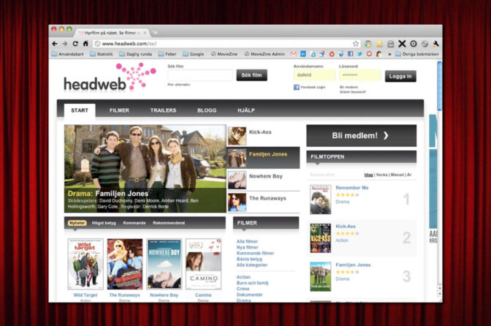Viewport: 491px width, 326px height.
Task: Open the Bästa betyg link
Action: click(x=250, y=259)
